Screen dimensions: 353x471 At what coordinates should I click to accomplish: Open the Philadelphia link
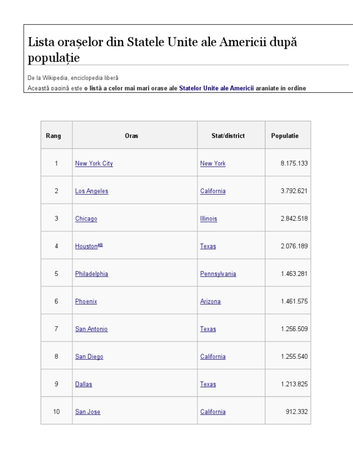[91, 274]
